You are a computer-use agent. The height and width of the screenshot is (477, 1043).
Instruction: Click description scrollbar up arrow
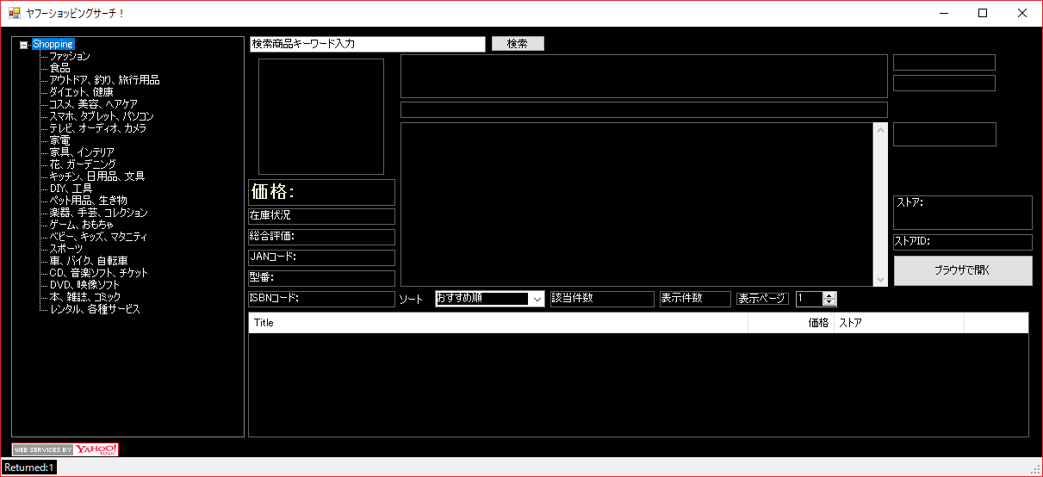pyautogui.click(x=880, y=130)
